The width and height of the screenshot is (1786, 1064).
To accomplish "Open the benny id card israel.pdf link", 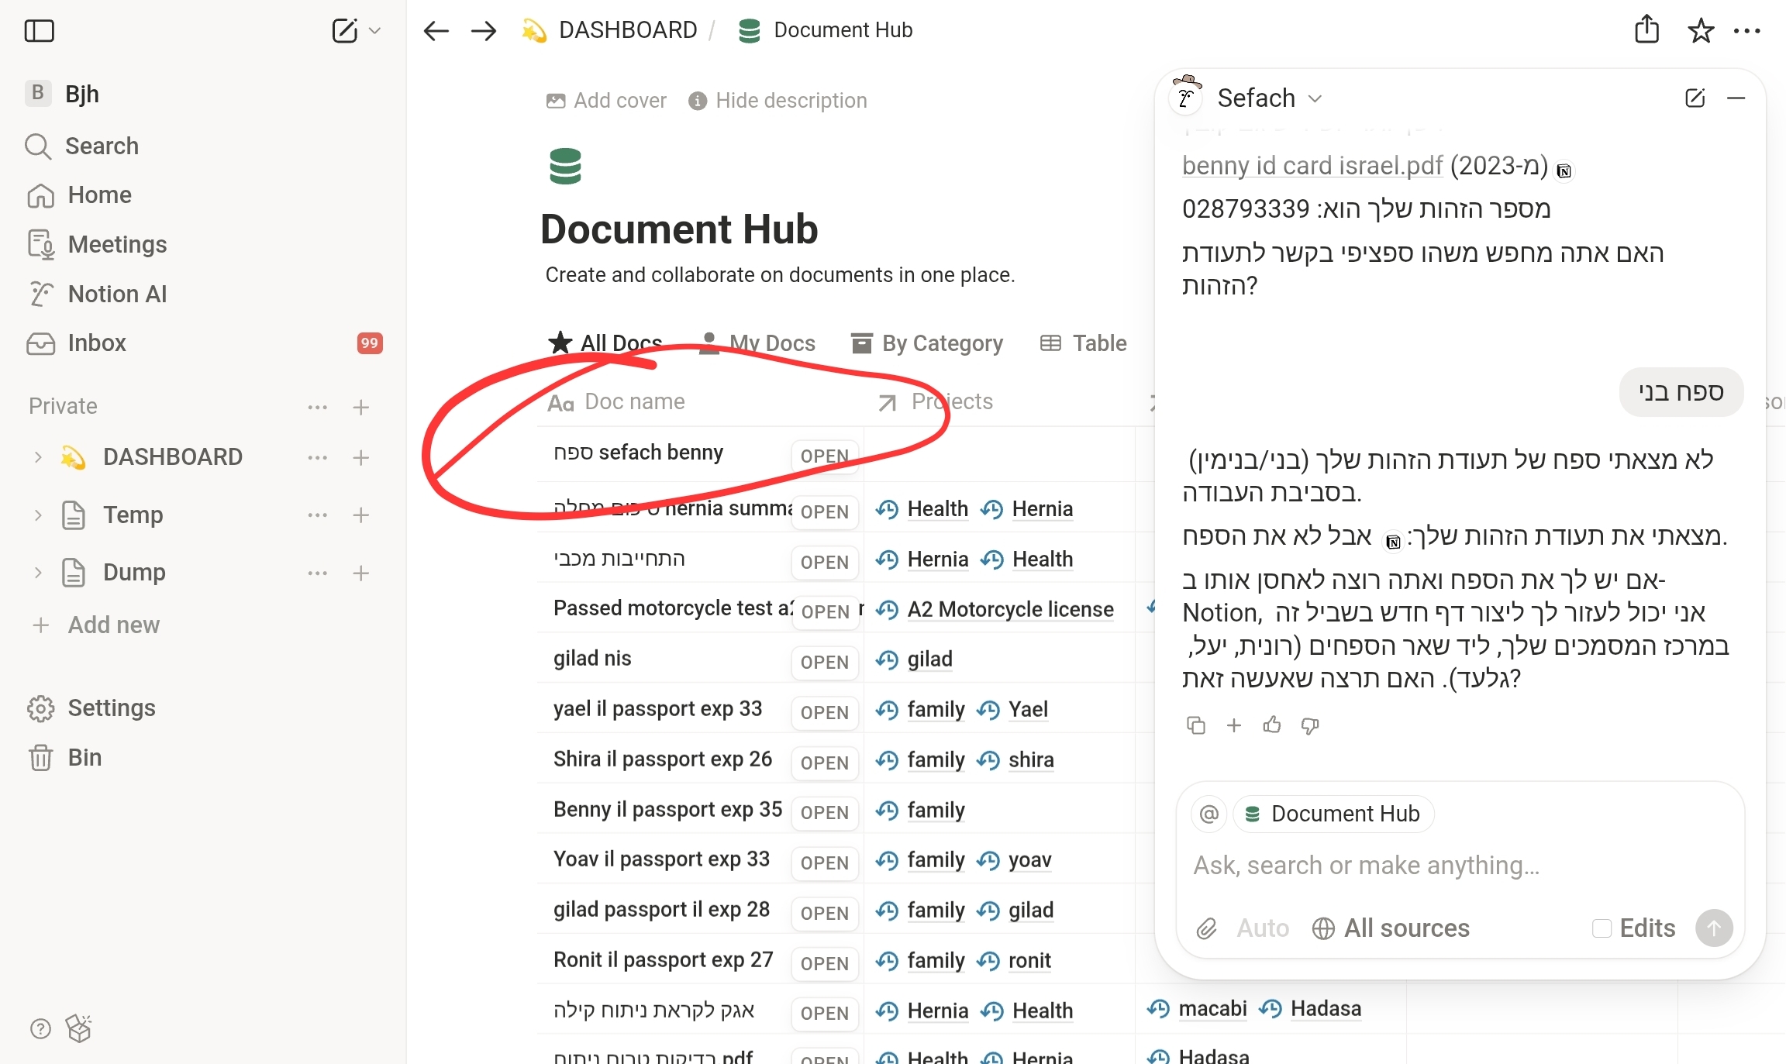I will click(x=1312, y=166).
